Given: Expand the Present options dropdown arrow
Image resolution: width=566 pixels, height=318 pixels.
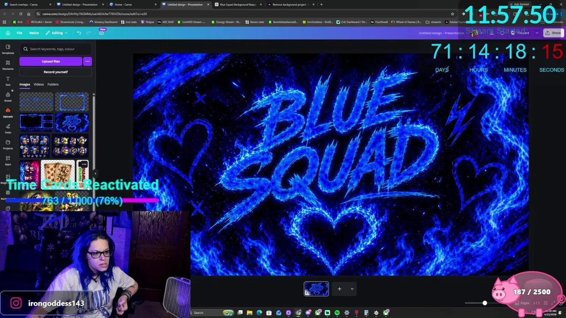Looking at the screenshot, I should (x=537, y=33).
